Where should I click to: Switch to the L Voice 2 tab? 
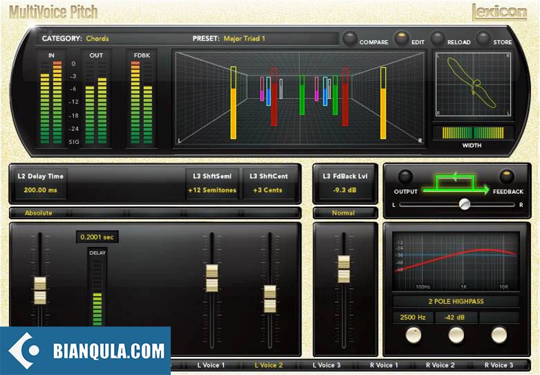[269, 365]
